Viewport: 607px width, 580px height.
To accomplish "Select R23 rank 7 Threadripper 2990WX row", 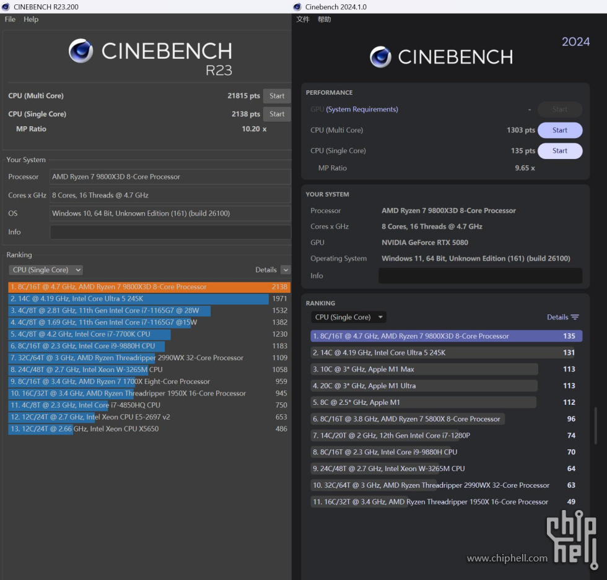I will [x=149, y=358].
